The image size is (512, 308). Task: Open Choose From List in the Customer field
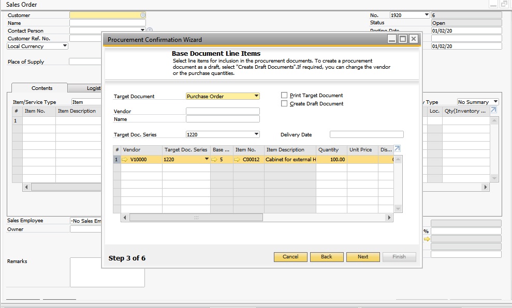[x=142, y=15]
